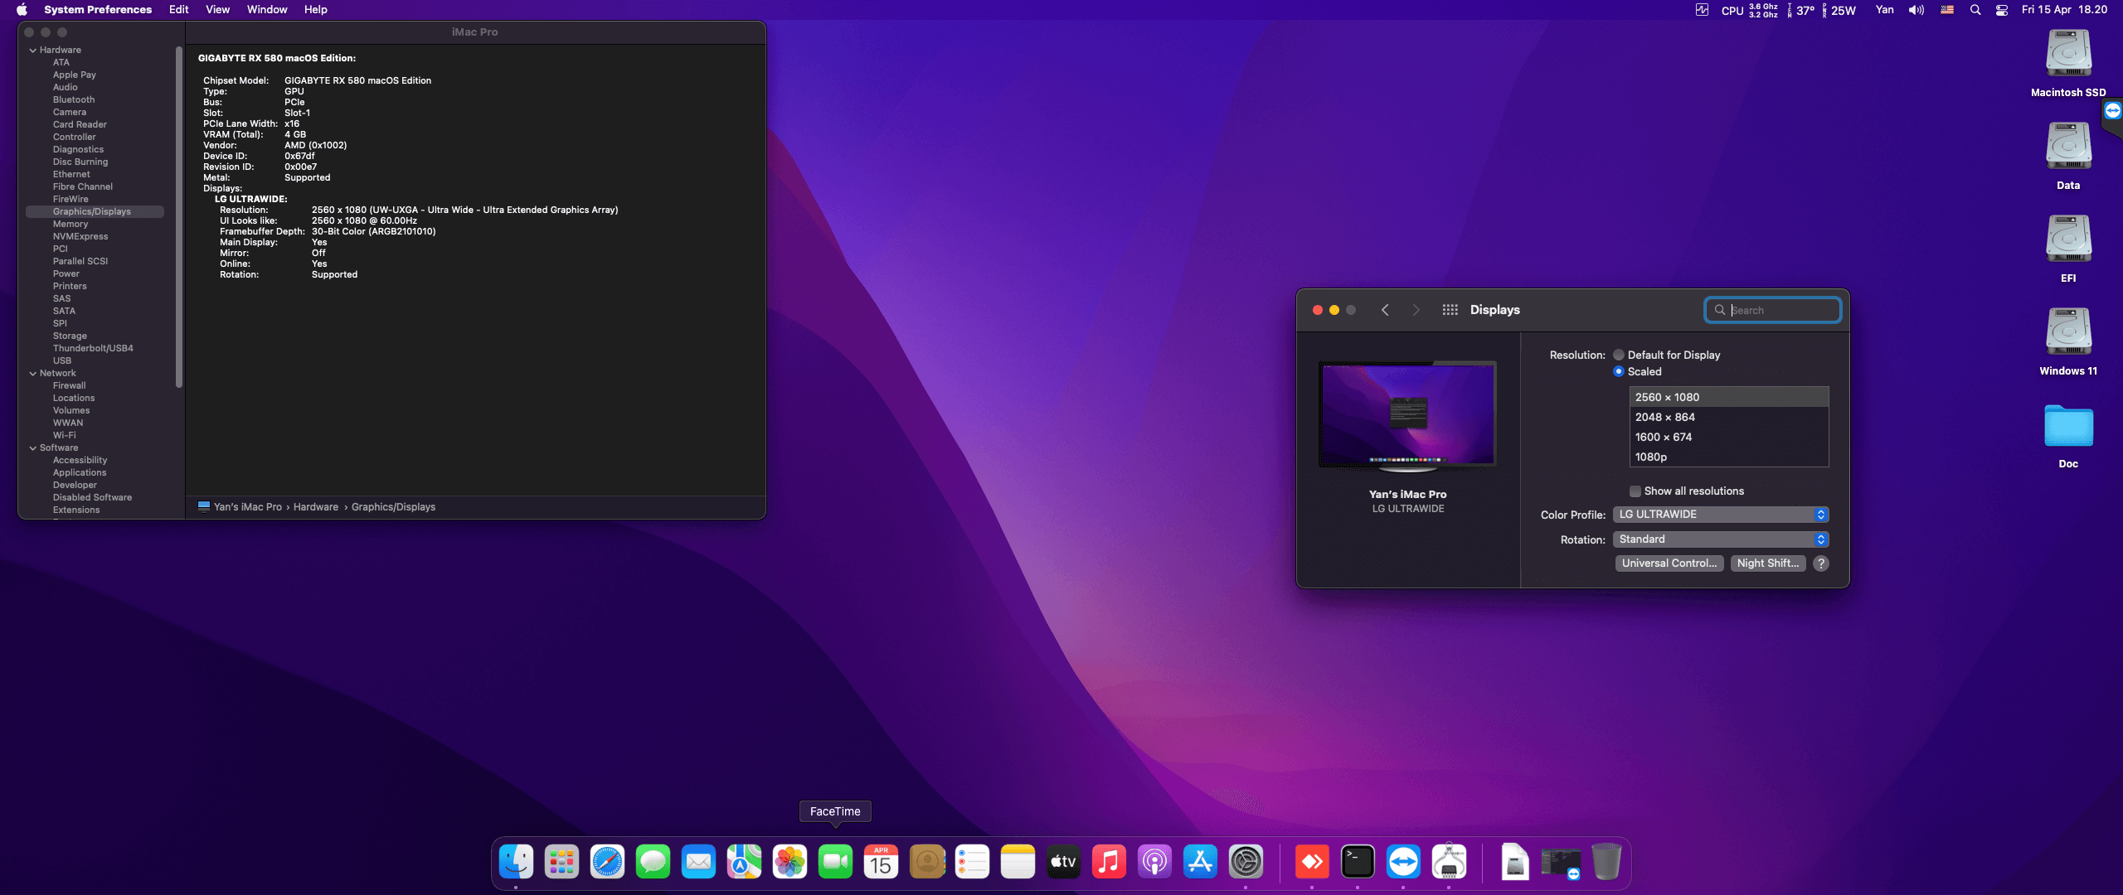This screenshot has width=2123, height=895.
Task: Launch FaceTime from the Dock
Action: pyautogui.click(x=835, y=863)
